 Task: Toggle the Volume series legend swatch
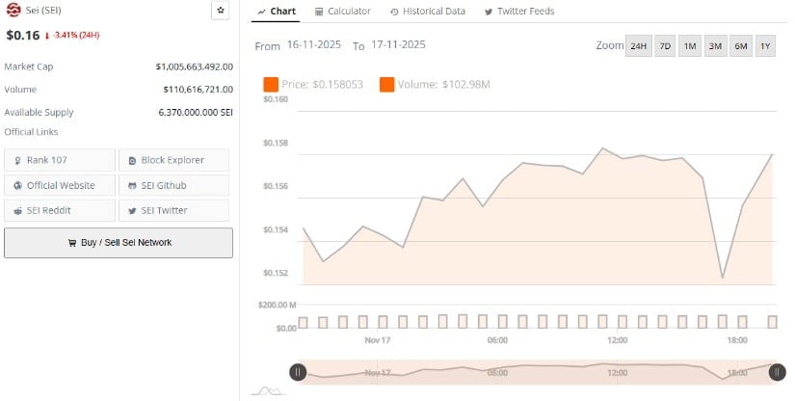tap(387, 85)
